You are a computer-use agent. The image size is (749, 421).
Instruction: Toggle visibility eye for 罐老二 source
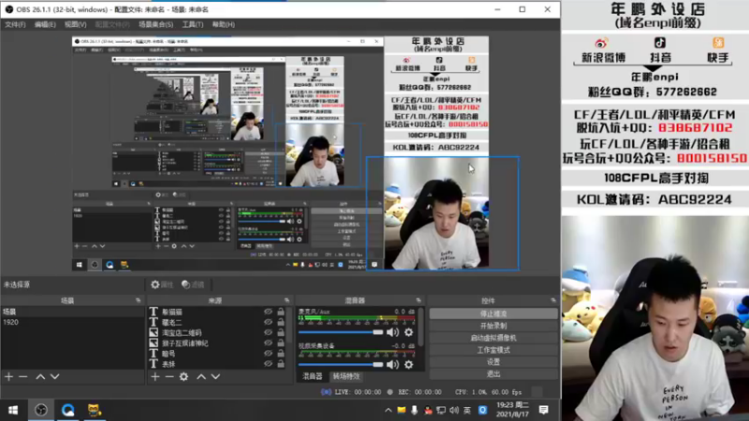coord(268,322)
